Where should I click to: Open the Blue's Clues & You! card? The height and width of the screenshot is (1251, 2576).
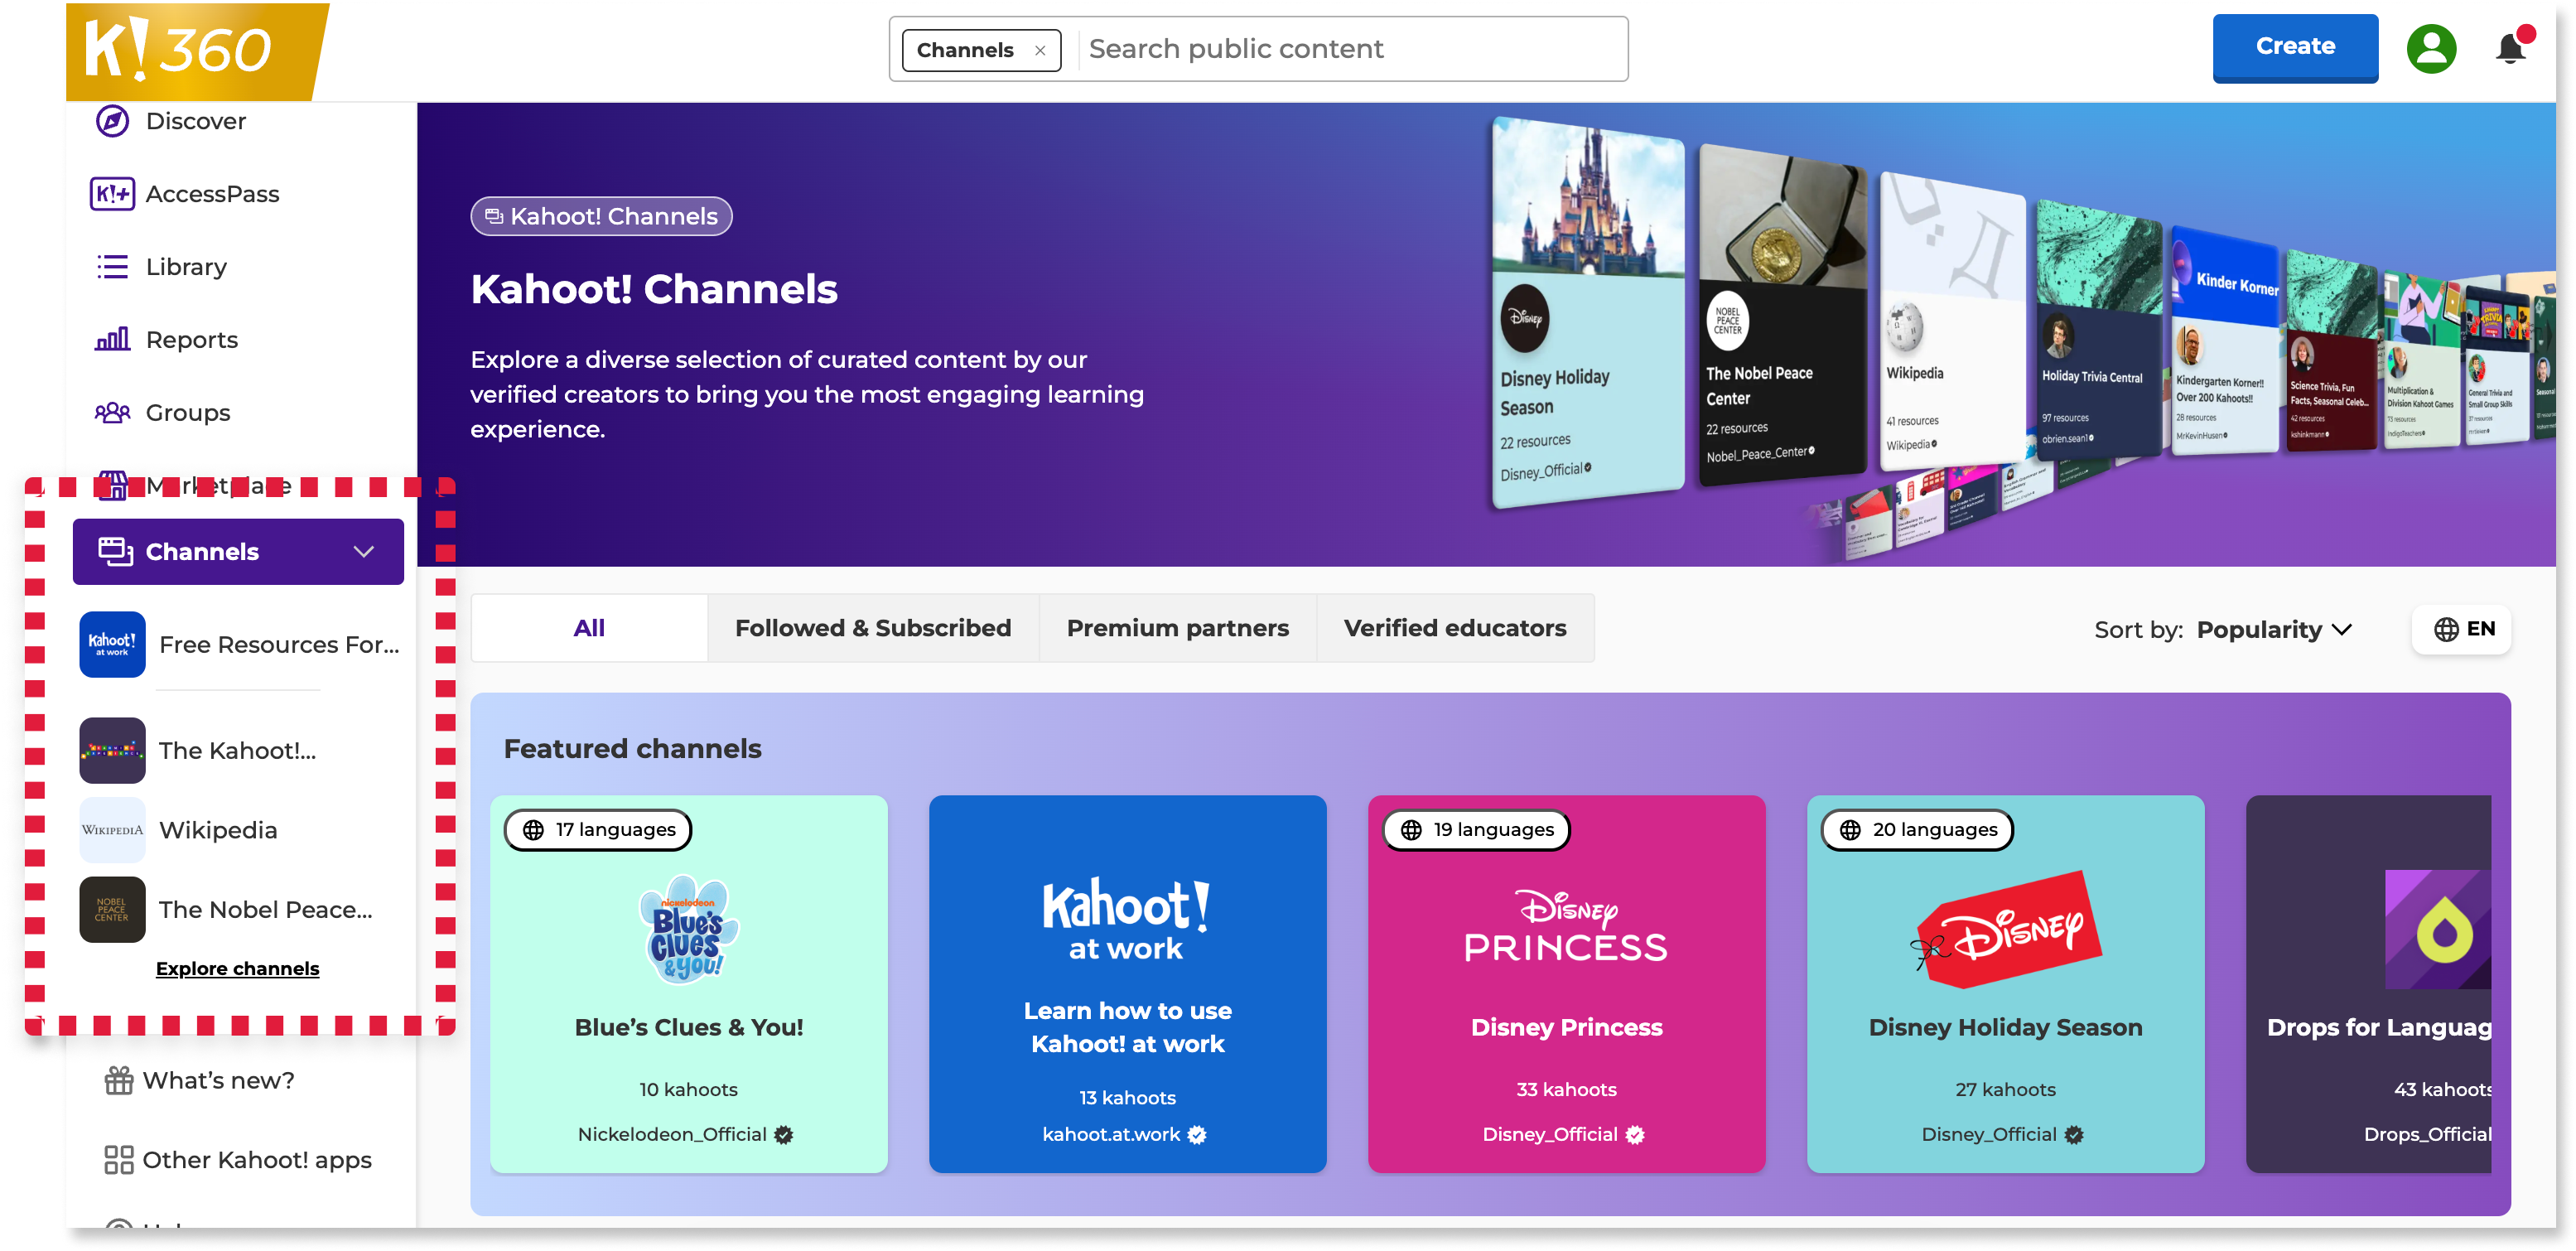click(x=689, y=984)
